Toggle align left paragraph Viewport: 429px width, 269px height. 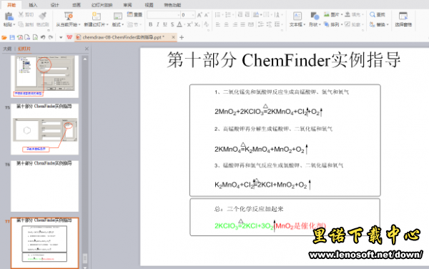click(218, 24)
